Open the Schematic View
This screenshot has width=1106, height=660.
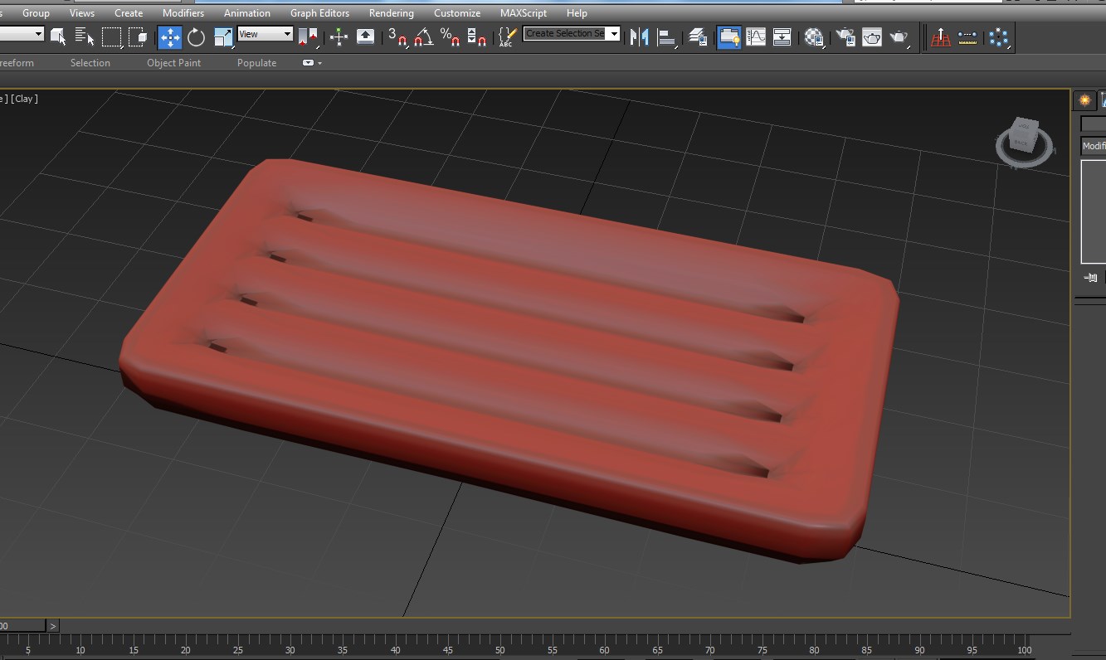[782, 37]
